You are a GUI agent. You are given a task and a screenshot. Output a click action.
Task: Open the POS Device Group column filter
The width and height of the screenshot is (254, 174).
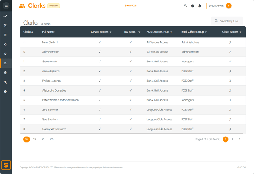click(171, 32)
